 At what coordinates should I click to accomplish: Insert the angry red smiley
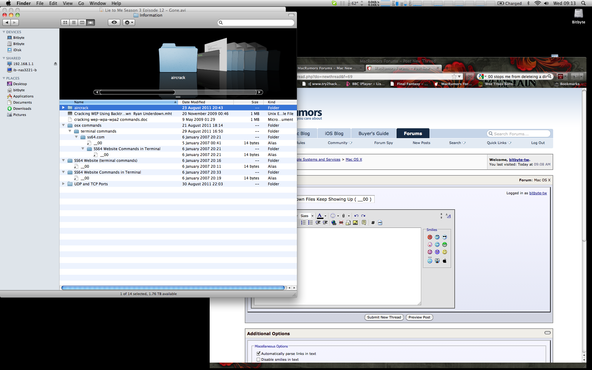(430, 237)
